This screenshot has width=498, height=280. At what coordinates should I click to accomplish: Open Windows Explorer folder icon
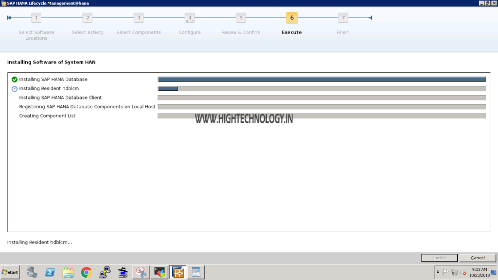pos(68,272)
